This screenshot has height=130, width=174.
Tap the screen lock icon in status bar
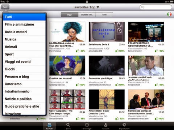(87, 1)
